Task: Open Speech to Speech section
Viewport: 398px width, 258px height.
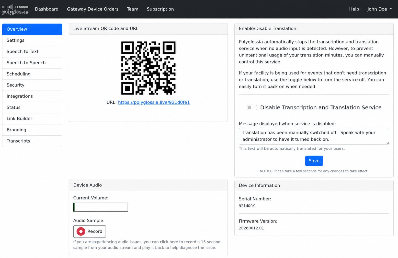Action: pos(32,63)
